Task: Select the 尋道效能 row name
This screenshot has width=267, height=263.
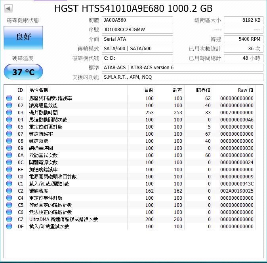Action: [x=38, y=141]
